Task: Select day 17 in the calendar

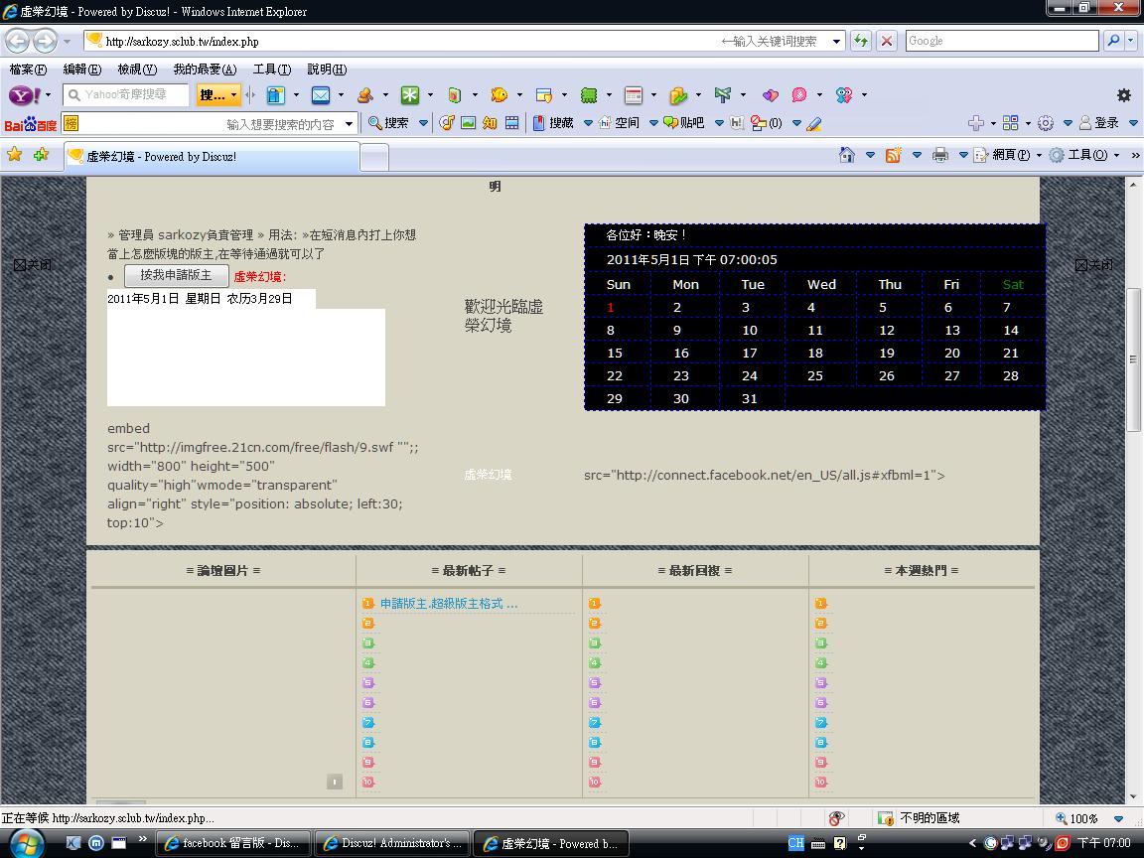Action: pos(750,354)
